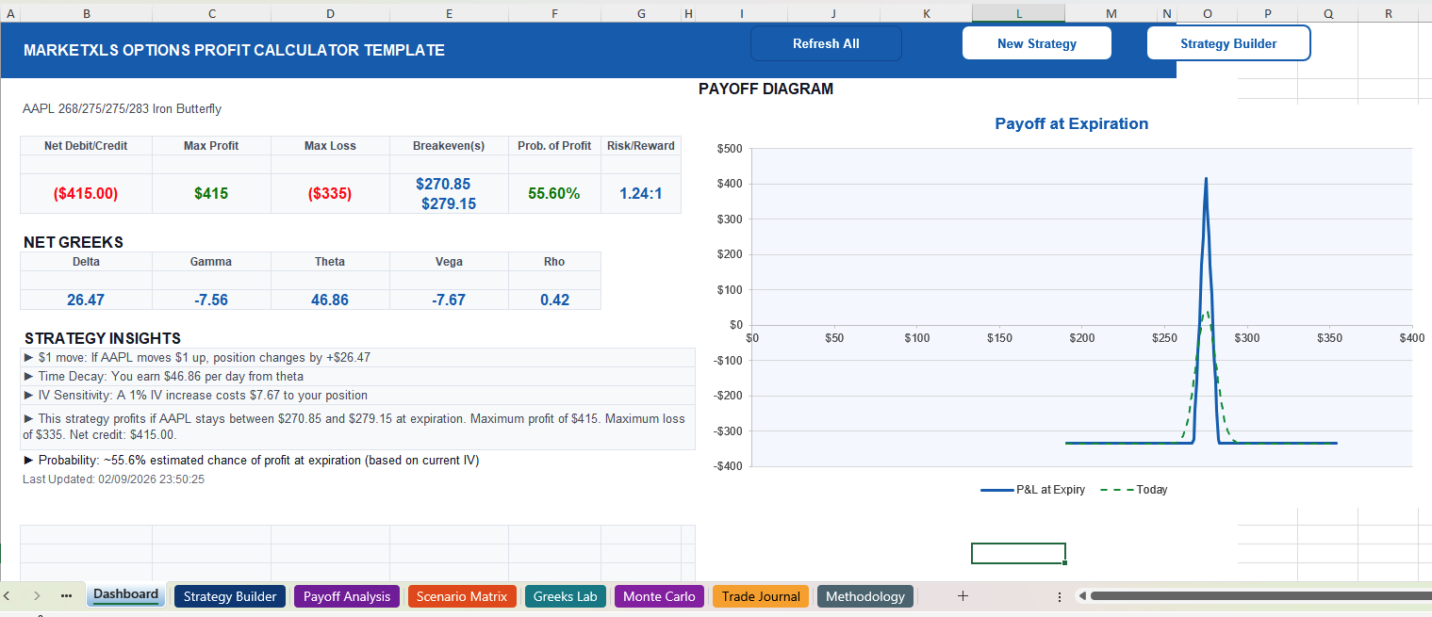1432x617 pixels.
Task: Click the previous sheet navigation arrow
Action: coord(8,595)
